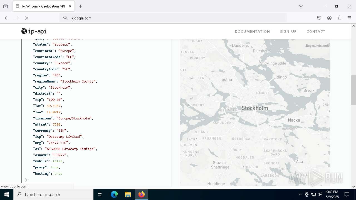Viewport: 356px width, 200px height.
Task: Open the Firefox account icon
Action: (329, 18)
